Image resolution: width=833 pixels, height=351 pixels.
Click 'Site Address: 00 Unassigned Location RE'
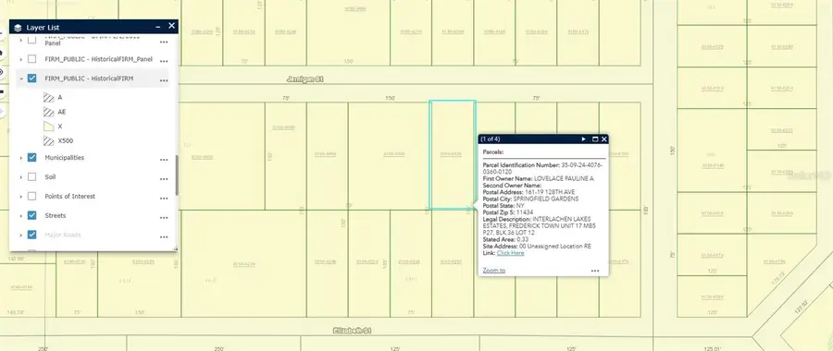(537, 246)
